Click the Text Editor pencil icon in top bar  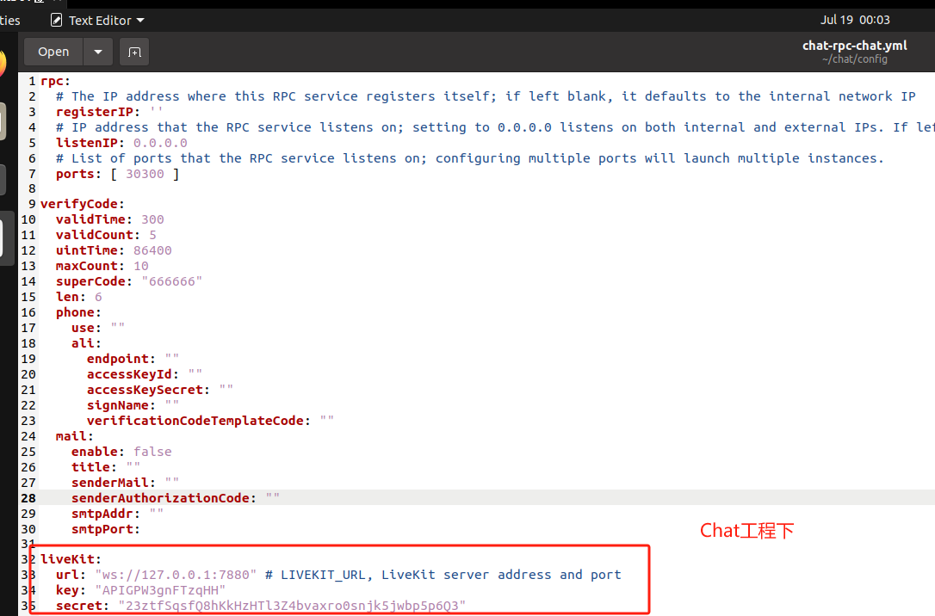pos(56,20)
